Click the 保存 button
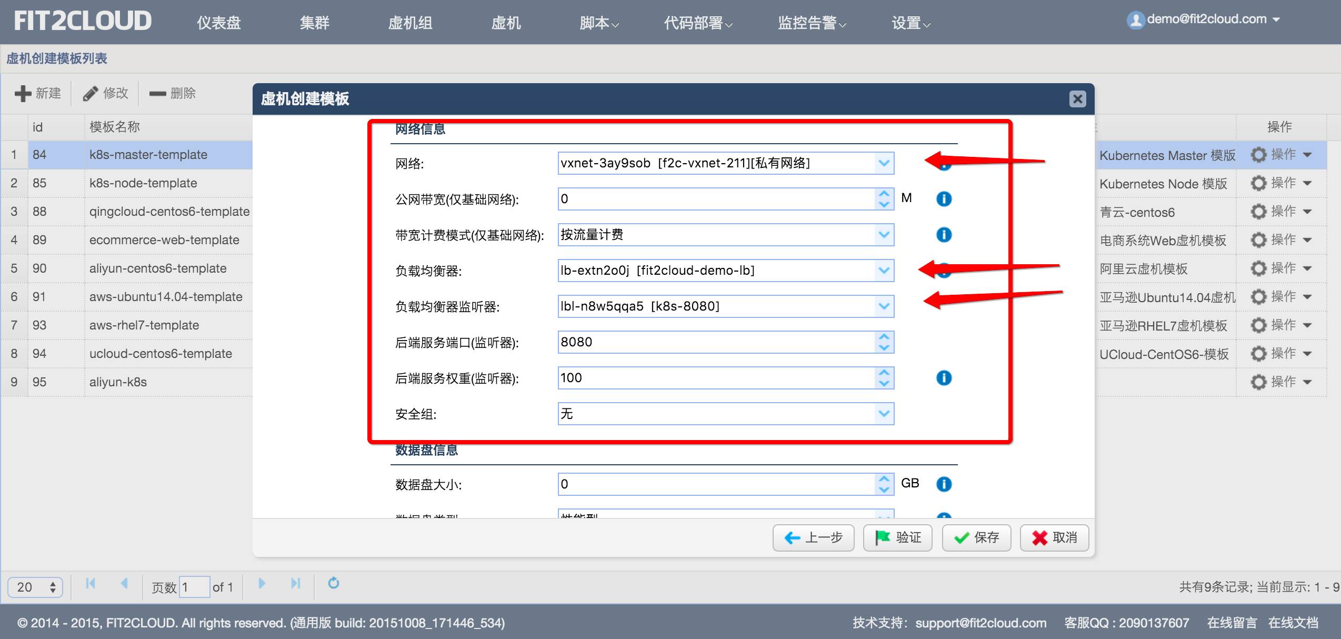This screenshot has width=1341, height=639. tap(976, 538)
